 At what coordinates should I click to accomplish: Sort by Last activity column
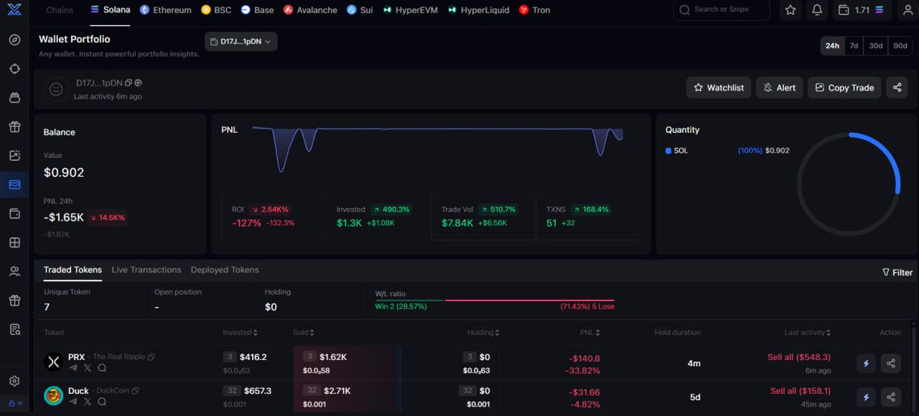pos(808,333)
